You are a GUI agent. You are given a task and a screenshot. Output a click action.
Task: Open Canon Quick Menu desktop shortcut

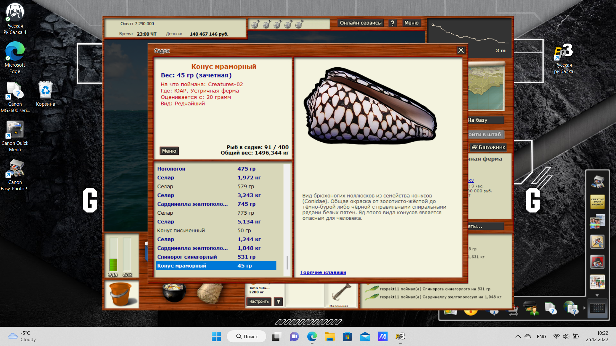tap(15, 136)
